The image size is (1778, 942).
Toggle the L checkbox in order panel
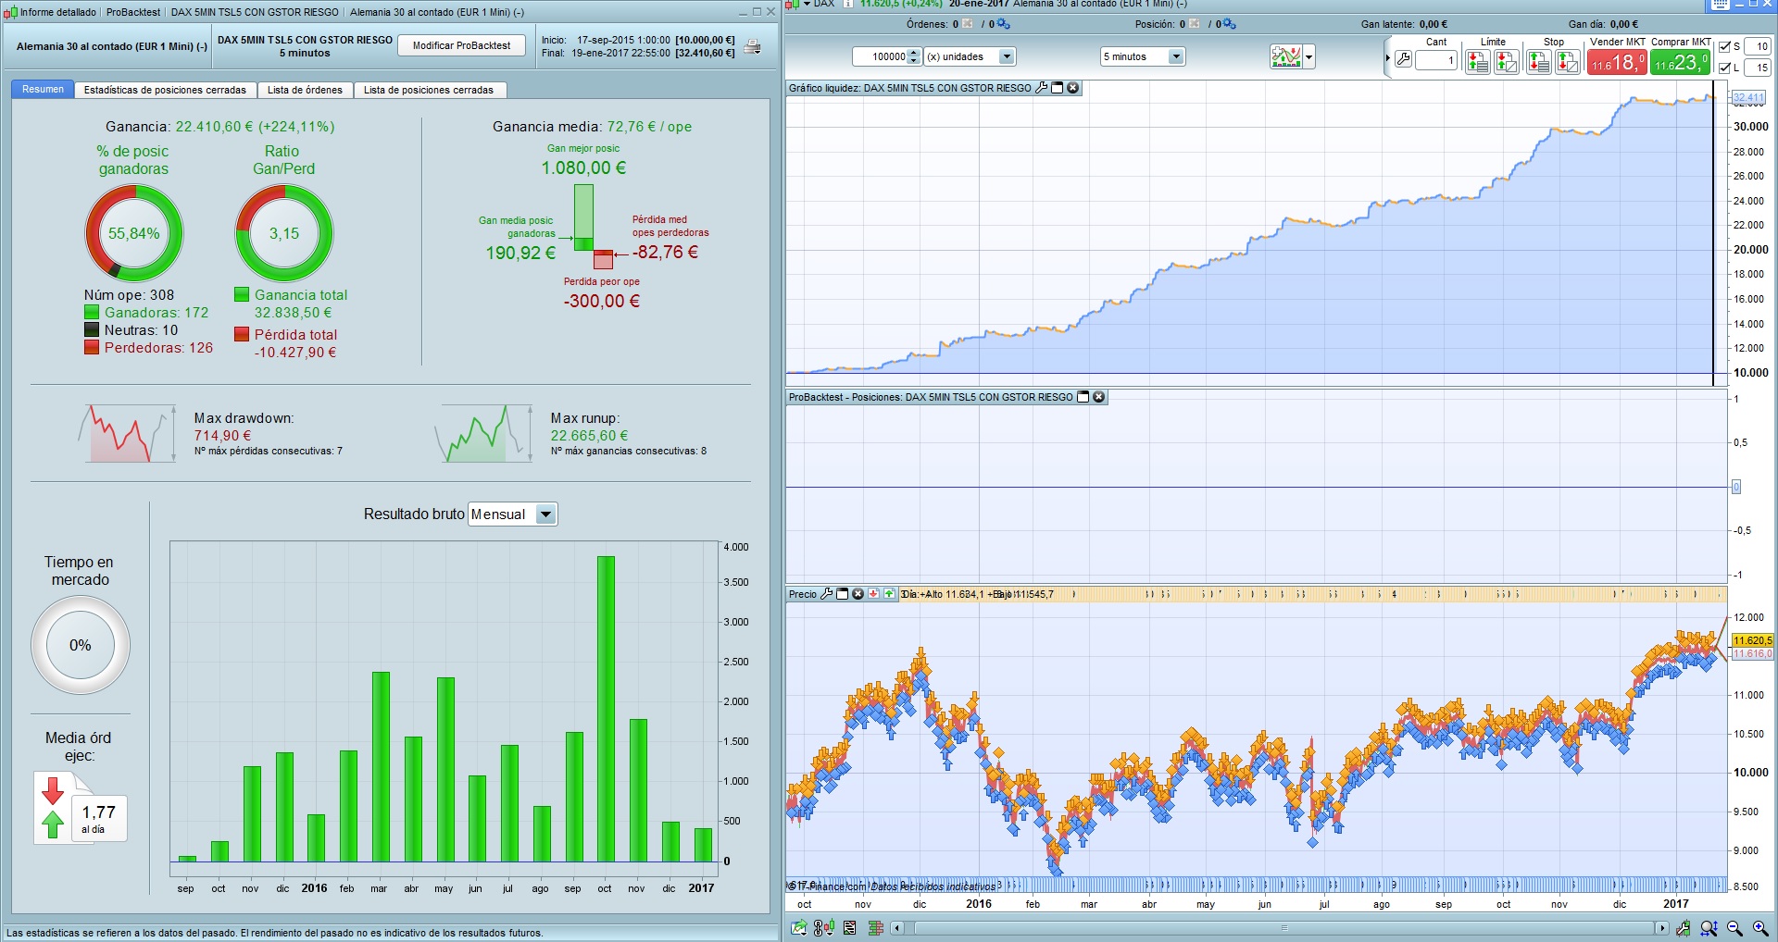coord(1724,68)
